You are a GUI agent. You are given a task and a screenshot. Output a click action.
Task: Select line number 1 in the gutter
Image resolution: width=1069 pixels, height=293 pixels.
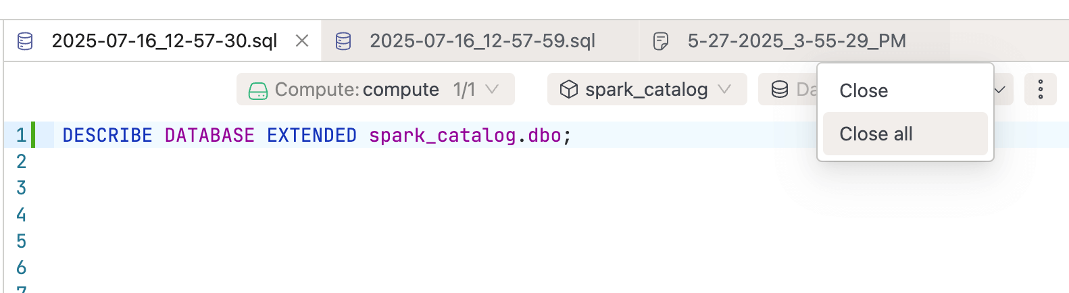(x=21, y=135)
